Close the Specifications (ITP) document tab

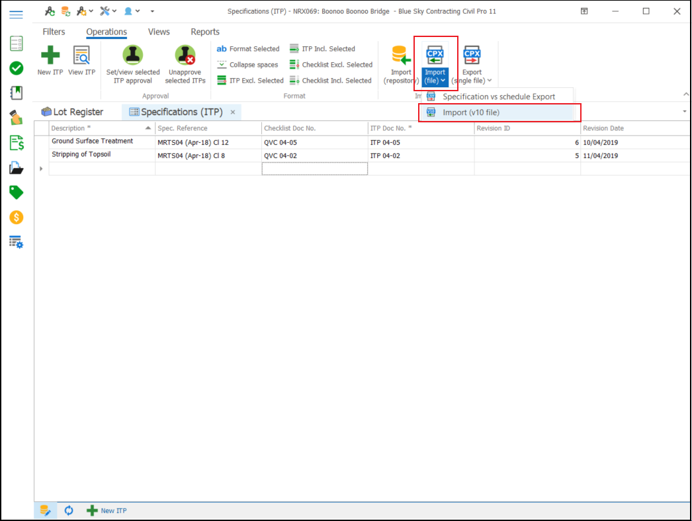click(233, 112)
